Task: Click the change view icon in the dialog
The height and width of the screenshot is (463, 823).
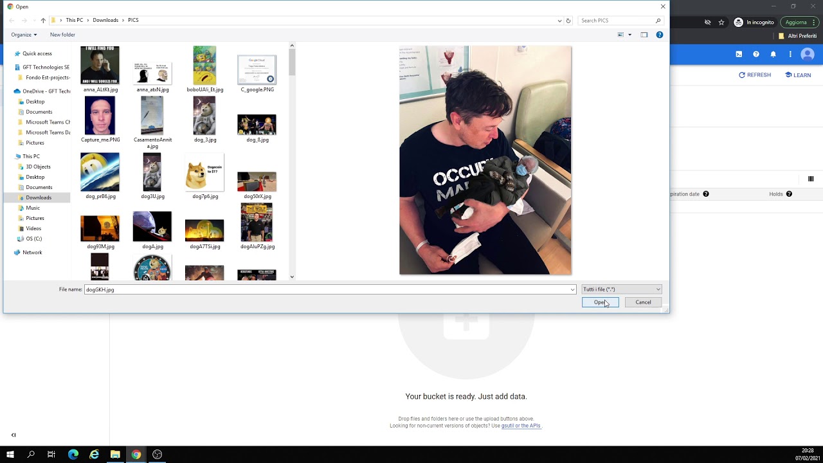Action: 620,35
